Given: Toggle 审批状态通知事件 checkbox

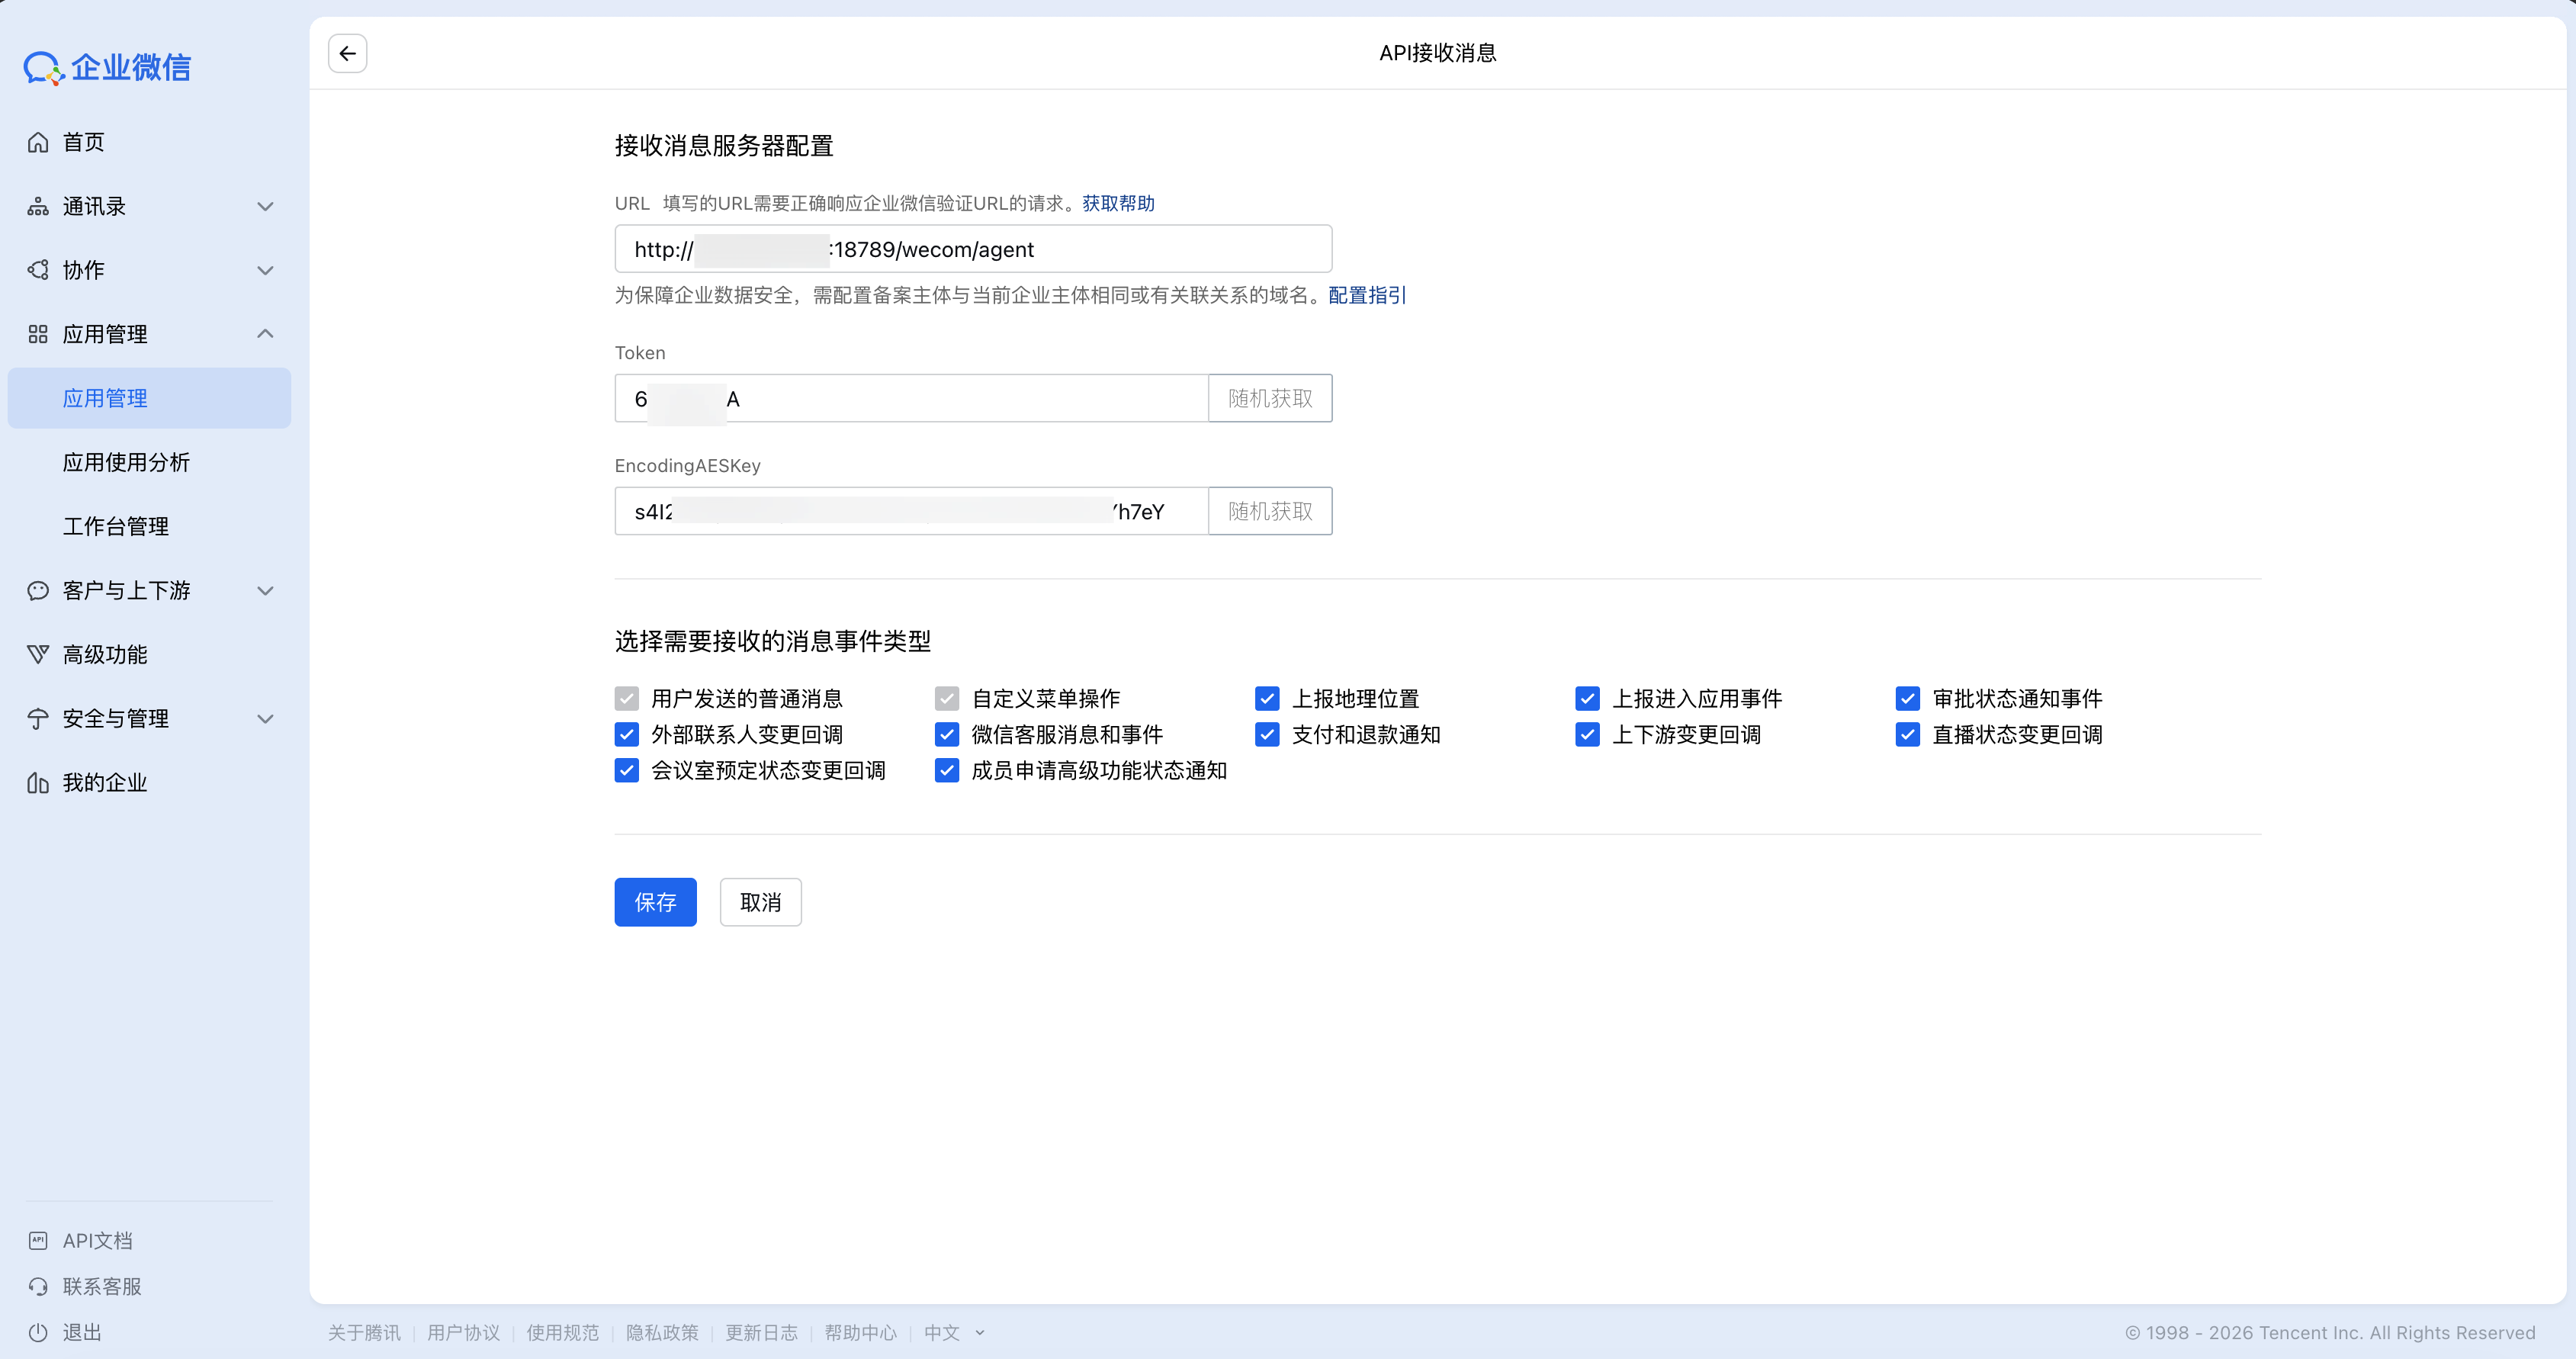Looking at the screenshot, I should 1907,698.
